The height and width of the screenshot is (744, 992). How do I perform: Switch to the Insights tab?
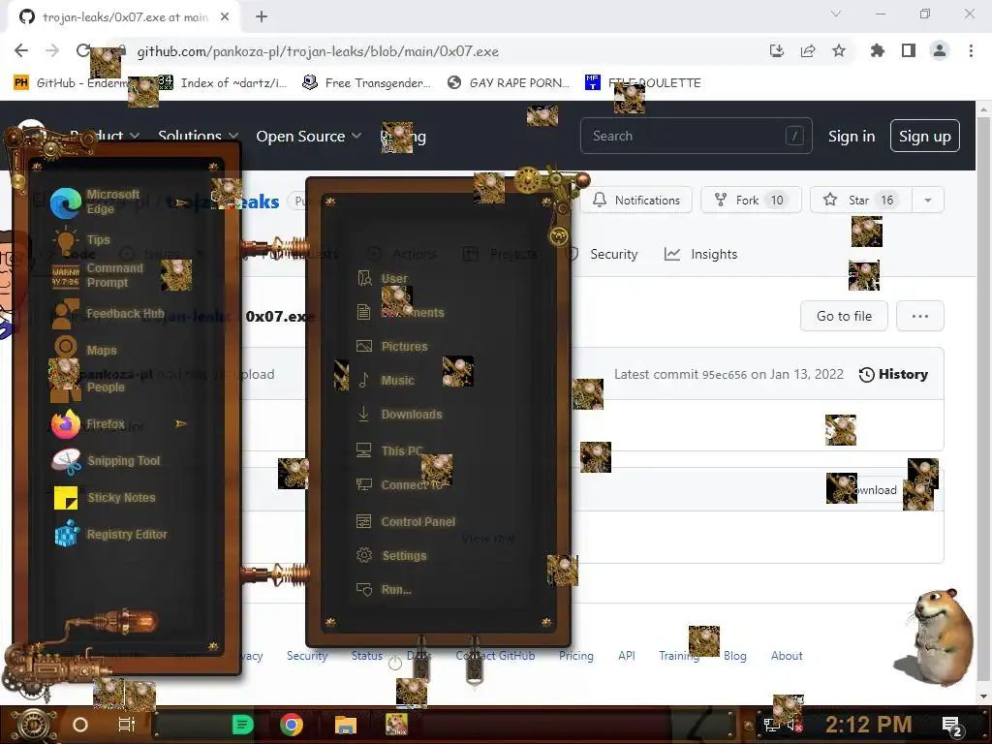(701, 254)
